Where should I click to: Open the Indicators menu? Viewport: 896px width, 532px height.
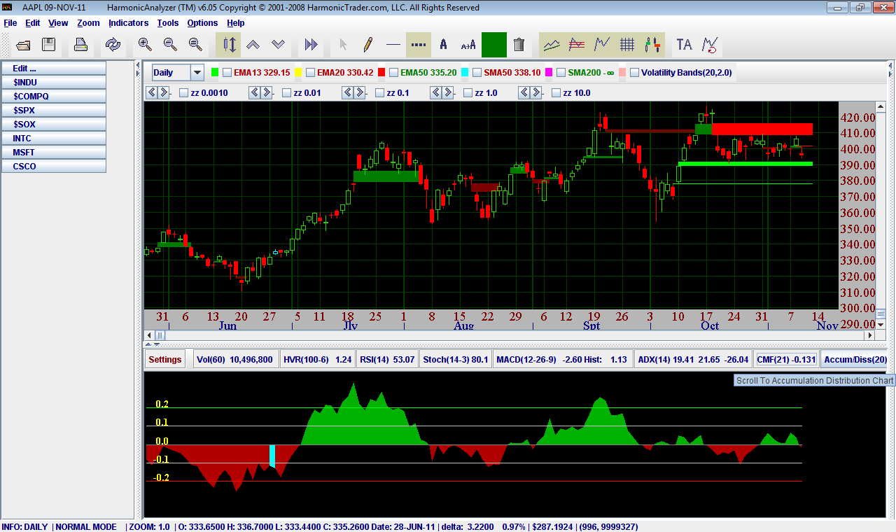click(x=128, y=23)
